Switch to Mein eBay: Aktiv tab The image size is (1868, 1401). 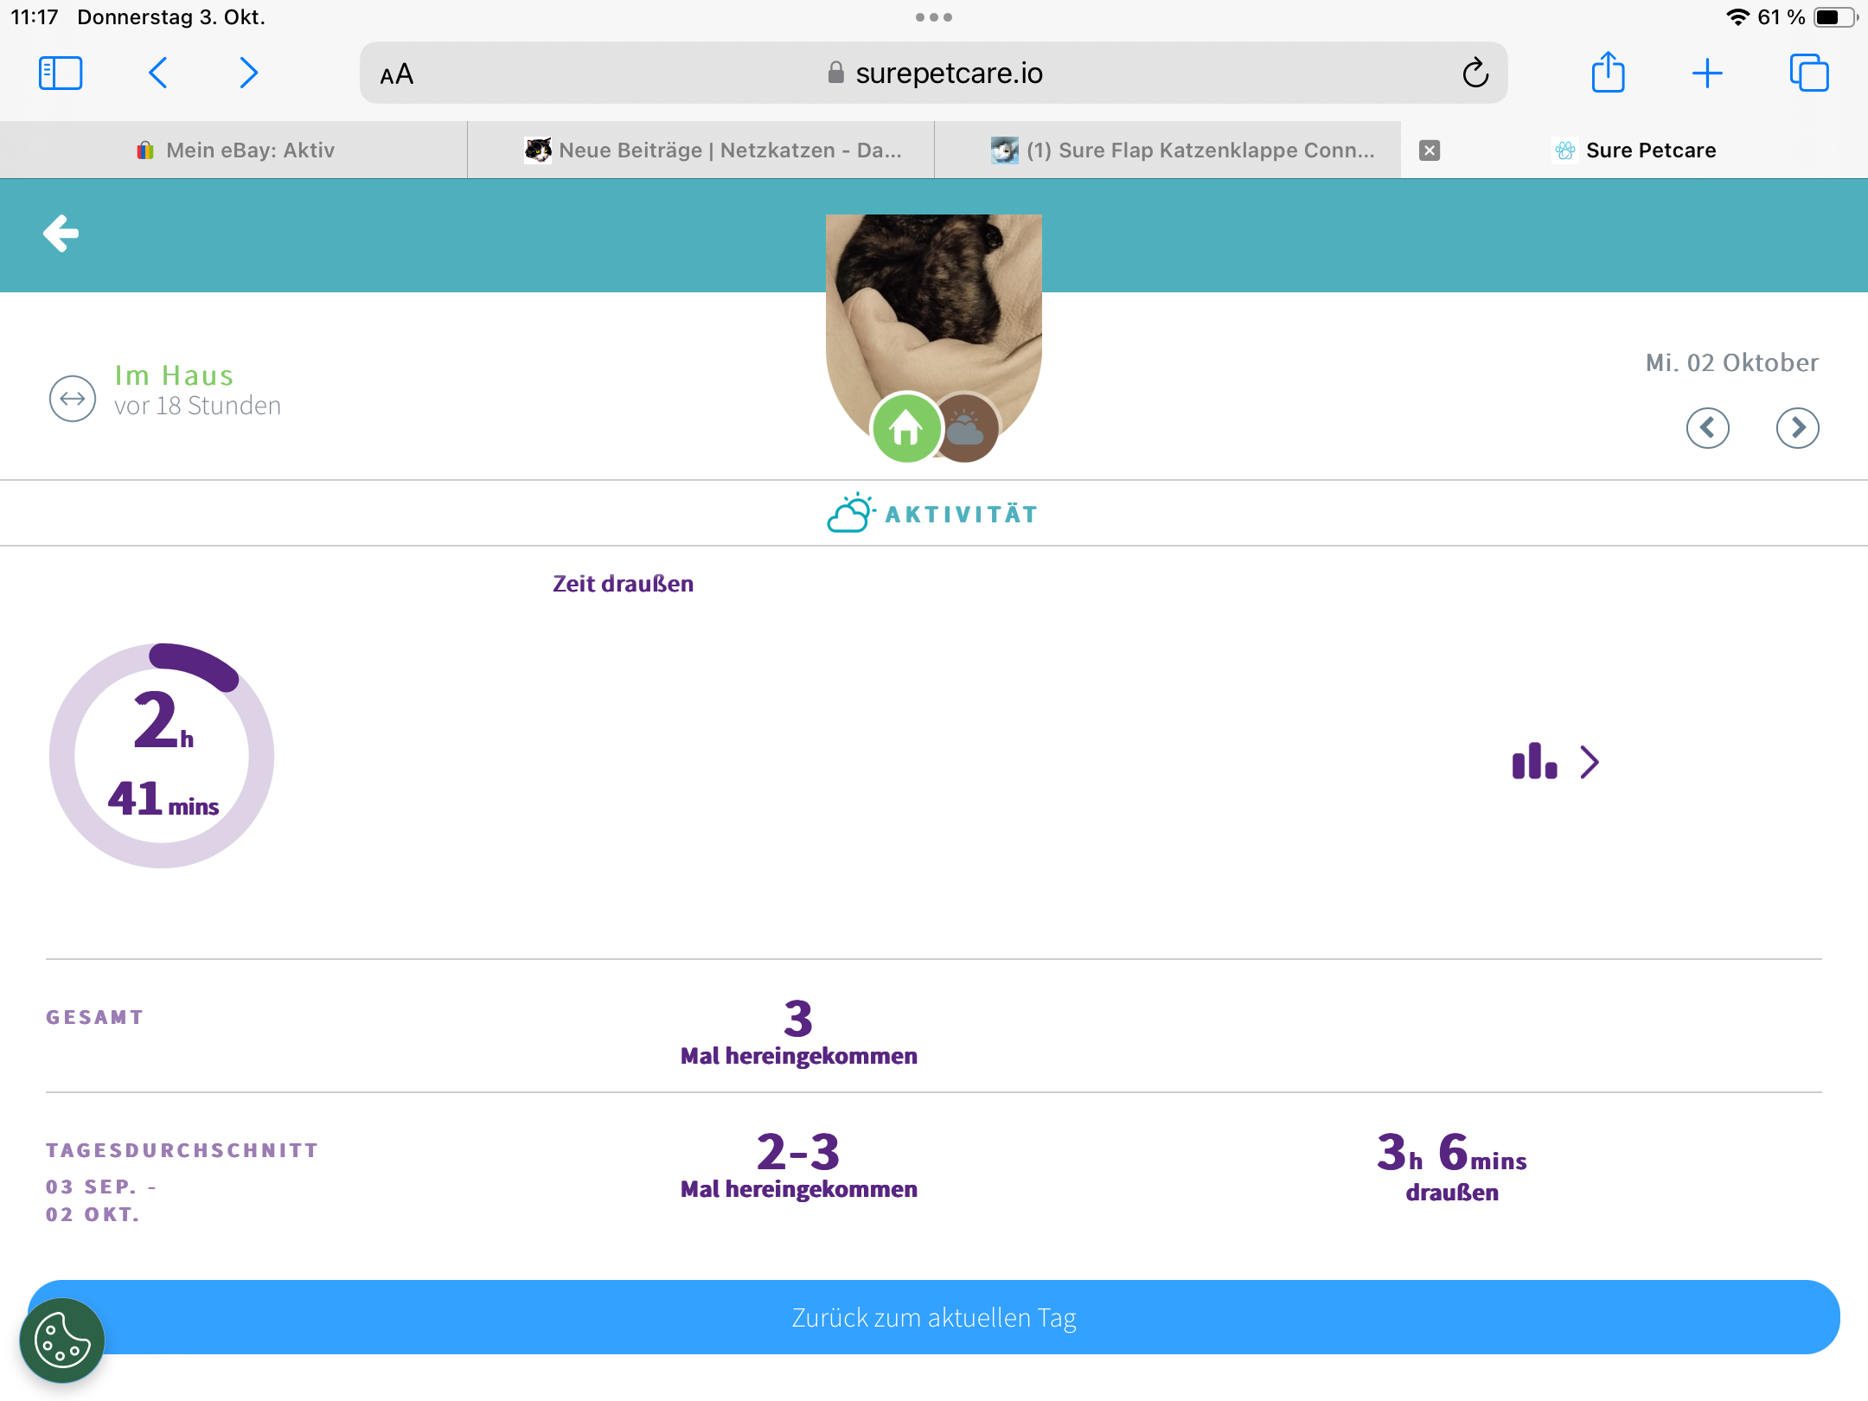click(234, 150)
